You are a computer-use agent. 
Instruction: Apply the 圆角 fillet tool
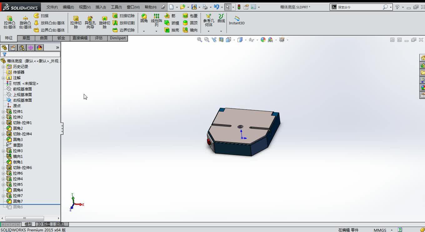[x=144, y=18]
